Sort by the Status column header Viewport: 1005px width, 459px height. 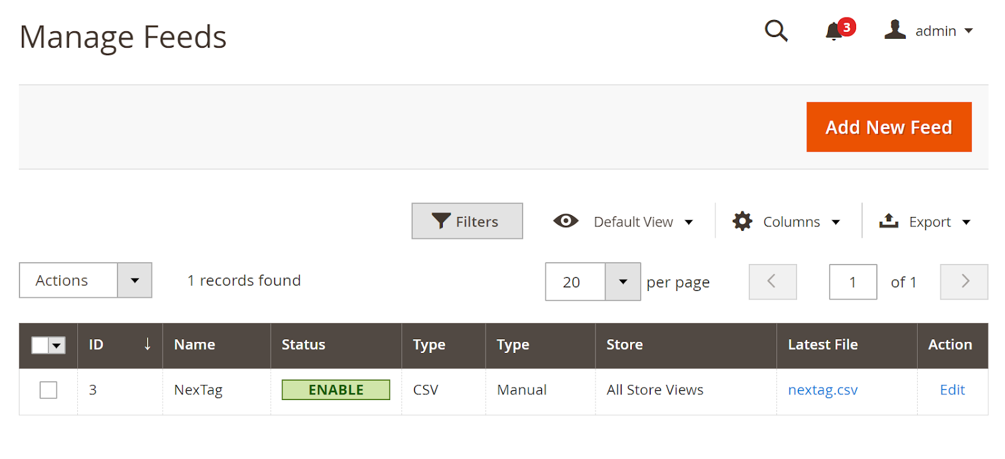coord(303,344)
